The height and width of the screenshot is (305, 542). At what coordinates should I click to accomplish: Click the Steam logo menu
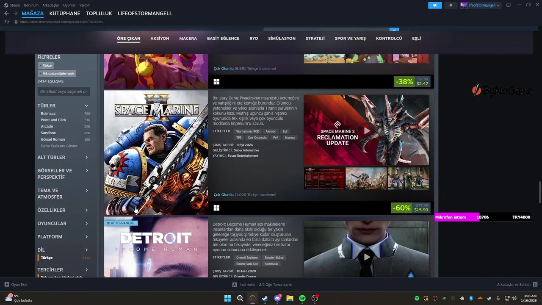(x=12, y=5)
